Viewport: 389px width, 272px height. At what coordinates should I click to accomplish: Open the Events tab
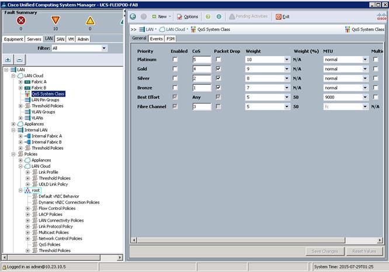(x=157, y=39)
